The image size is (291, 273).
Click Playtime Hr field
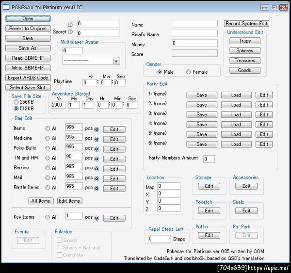(x=90, y=82)
